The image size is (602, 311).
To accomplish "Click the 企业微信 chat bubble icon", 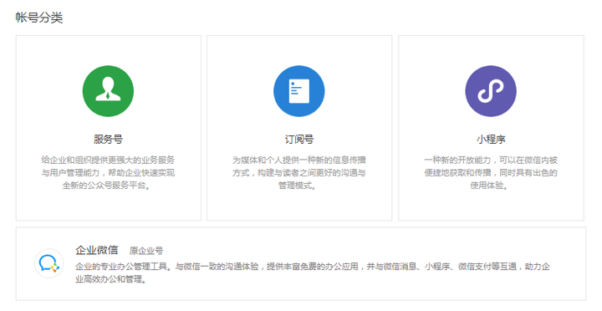I will [x=49, y=263].
